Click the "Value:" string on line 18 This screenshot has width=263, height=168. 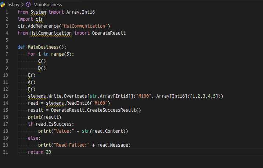[x=64, y=131]
